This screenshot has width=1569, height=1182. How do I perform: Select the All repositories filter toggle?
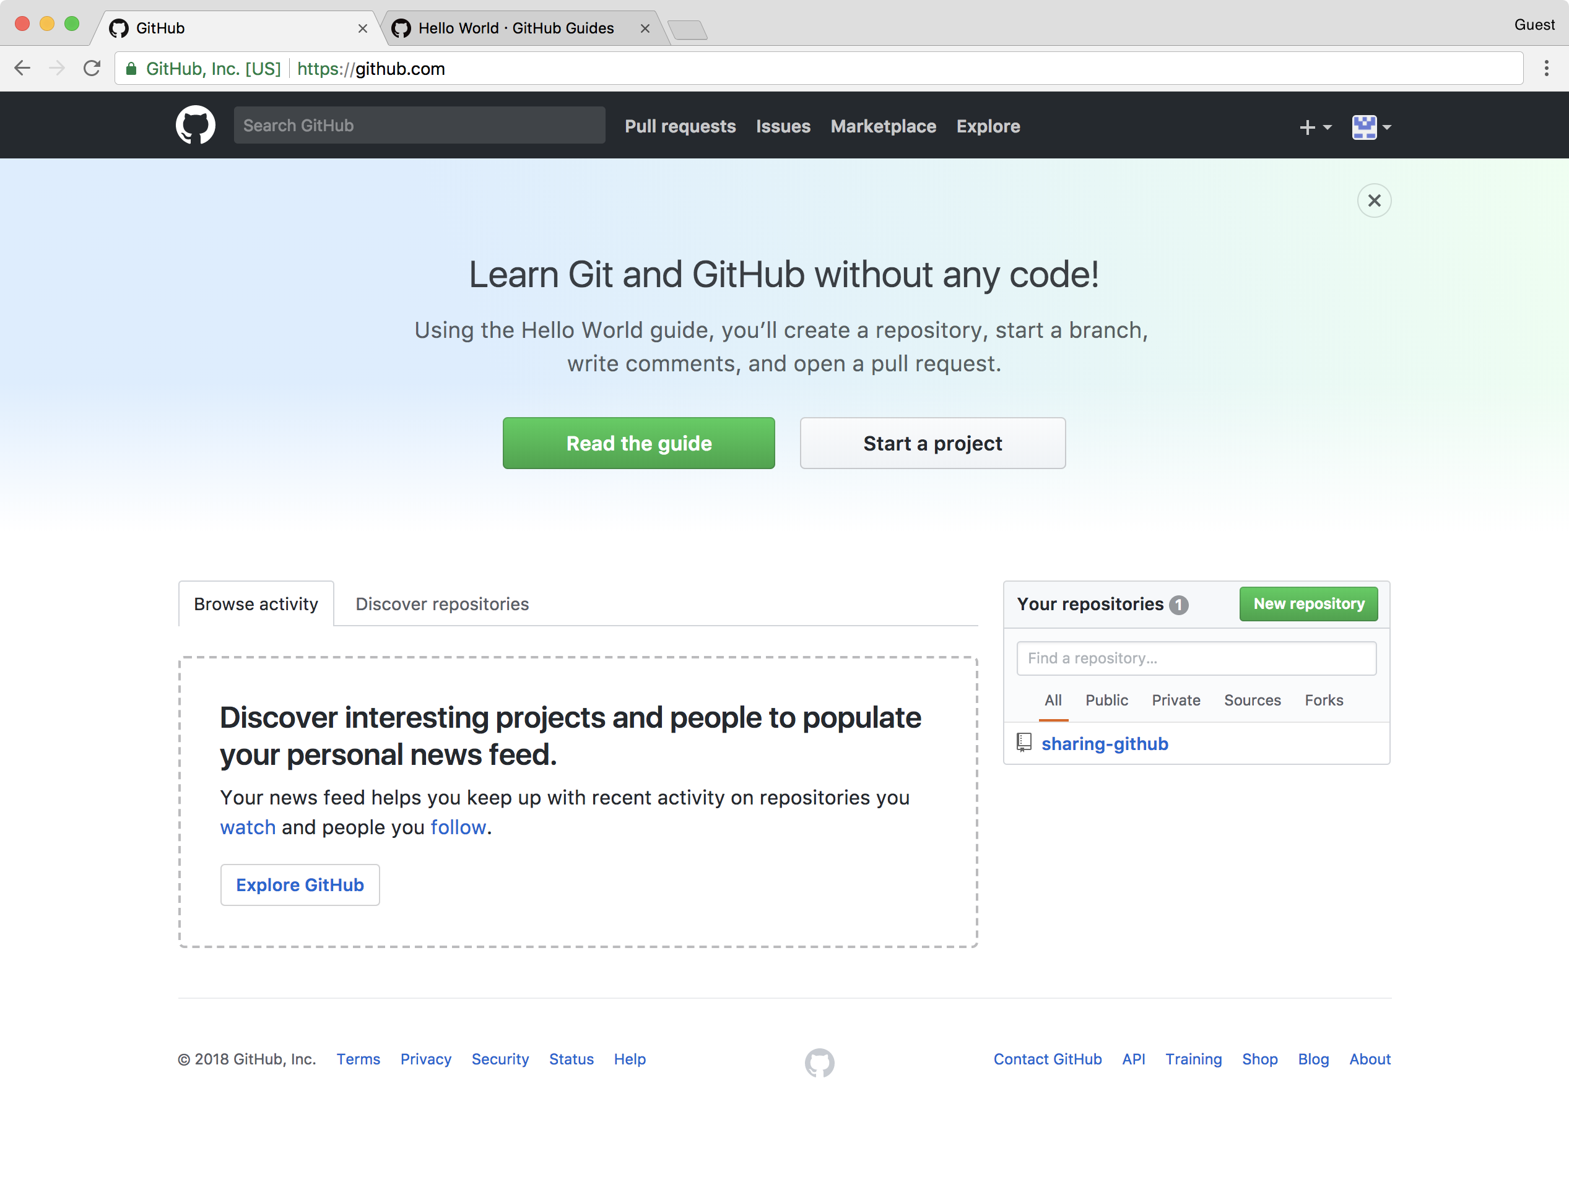click(1053, 699)
